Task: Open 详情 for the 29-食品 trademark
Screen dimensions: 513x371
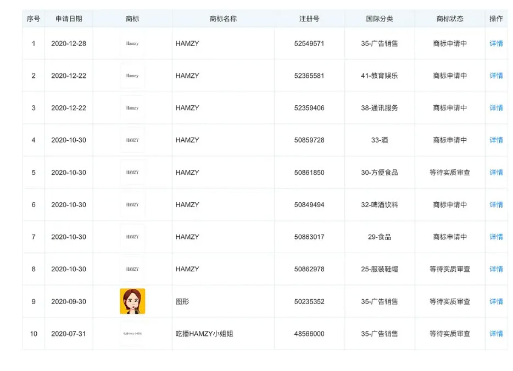Action: pos(496,237)
